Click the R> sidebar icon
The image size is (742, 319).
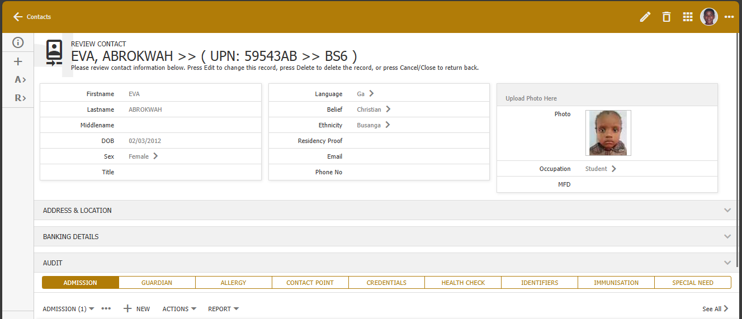pyautogui.click(x=20, y=98)
